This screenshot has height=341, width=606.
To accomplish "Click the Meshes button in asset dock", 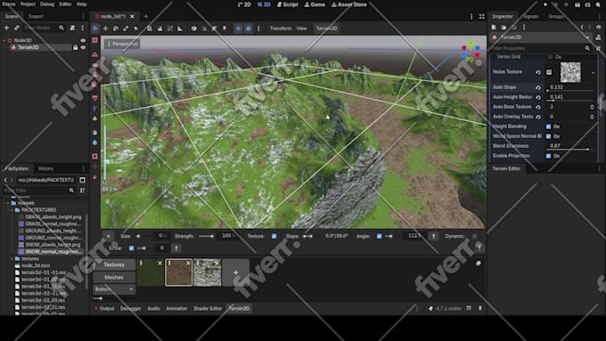I will click(x=114, y=277).
